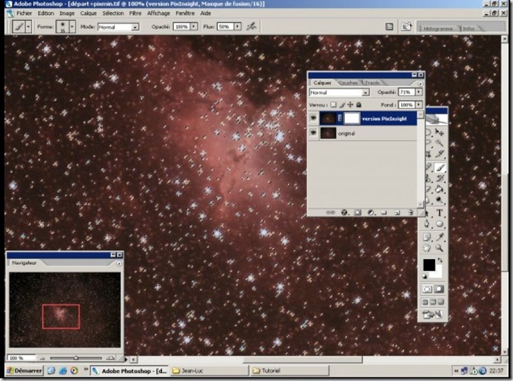This screenshot has height=381, width=513.
Task: Open the Forme brush picker arrow
Action: 72,27
